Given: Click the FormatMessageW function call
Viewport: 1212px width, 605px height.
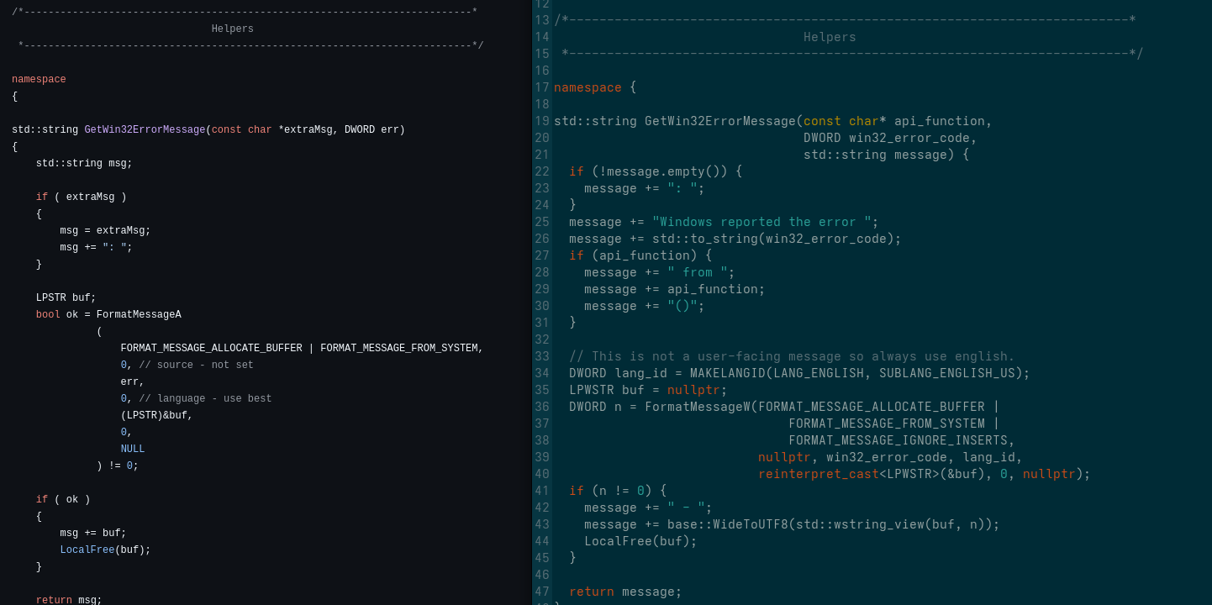Looking at the screenshot, I should pos(697,407).
